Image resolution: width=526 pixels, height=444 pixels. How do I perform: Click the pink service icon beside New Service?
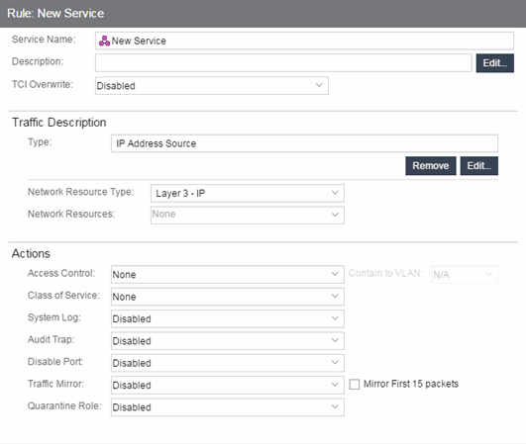click(x=104, y=41)
